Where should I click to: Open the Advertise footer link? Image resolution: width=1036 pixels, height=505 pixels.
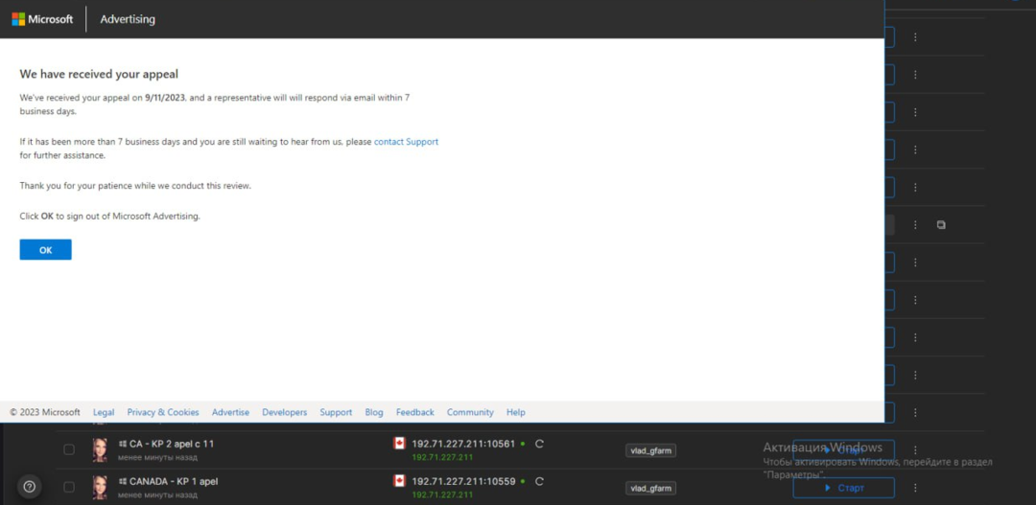[230, 412]
